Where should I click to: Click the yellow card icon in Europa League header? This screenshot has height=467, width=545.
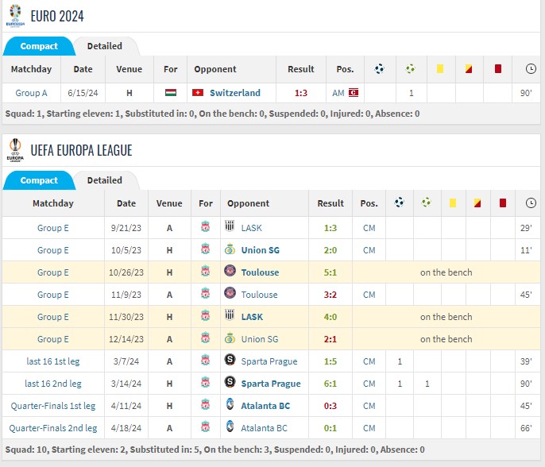453,203
